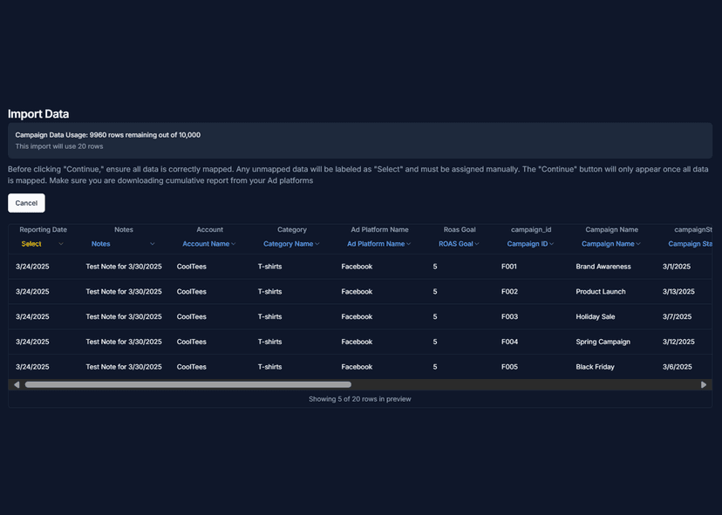Click the 3/12/2025 start date cell
The width and height of the screenshot is (722, 515).
(x=678, y=342)
